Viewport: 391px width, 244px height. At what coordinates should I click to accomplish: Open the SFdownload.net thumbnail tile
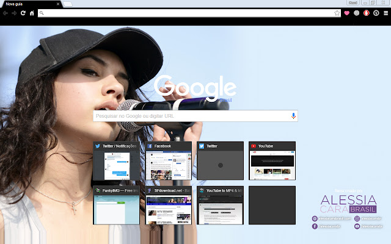click(169, 205)
